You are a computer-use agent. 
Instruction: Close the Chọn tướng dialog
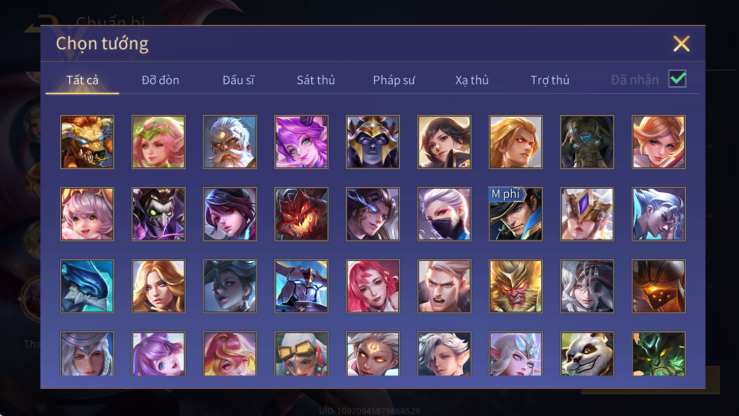pyautogui.click(x=681, y=44)
